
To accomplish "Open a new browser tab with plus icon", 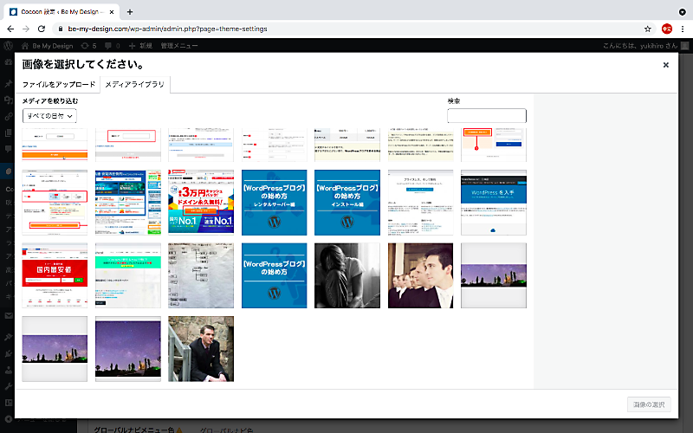I will point(130,11).
